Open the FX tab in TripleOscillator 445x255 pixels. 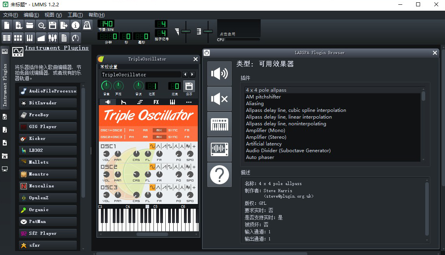156,102
